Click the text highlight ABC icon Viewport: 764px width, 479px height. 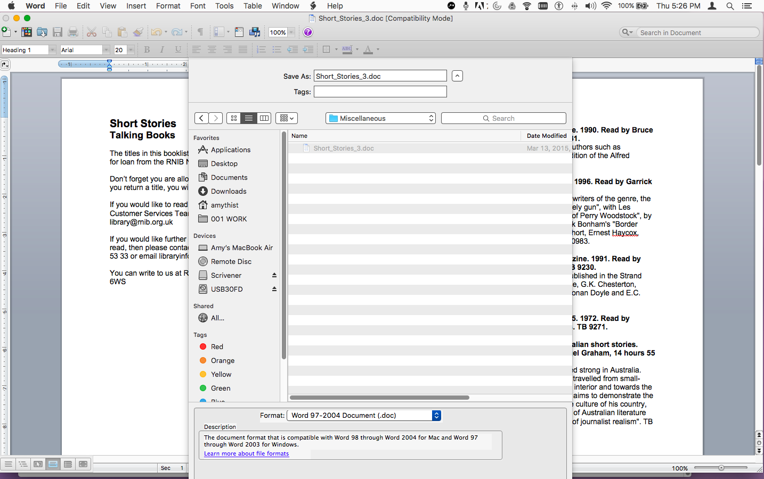tap(347, 49)
